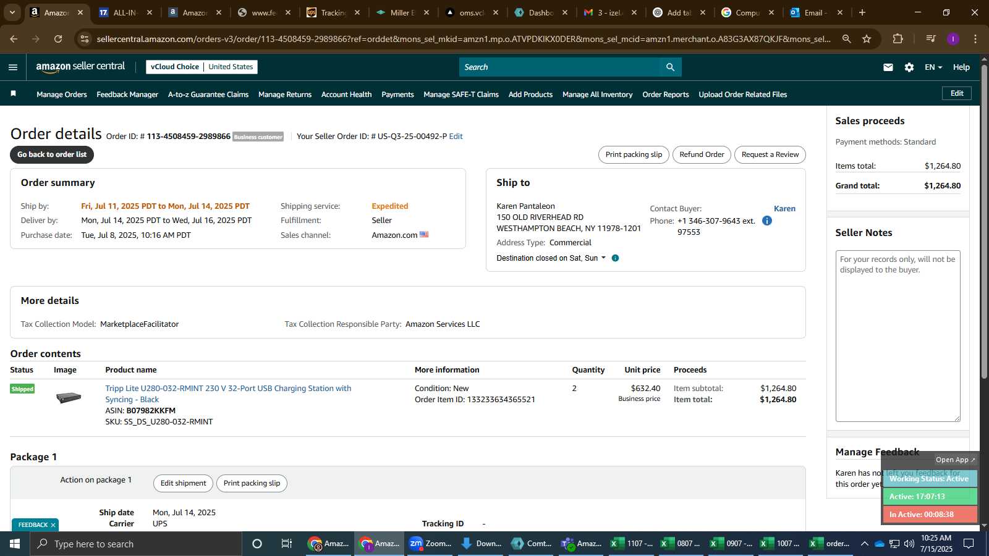Click Request a Review button
This screenshot has height=556, width=989.
coord(770,154)
